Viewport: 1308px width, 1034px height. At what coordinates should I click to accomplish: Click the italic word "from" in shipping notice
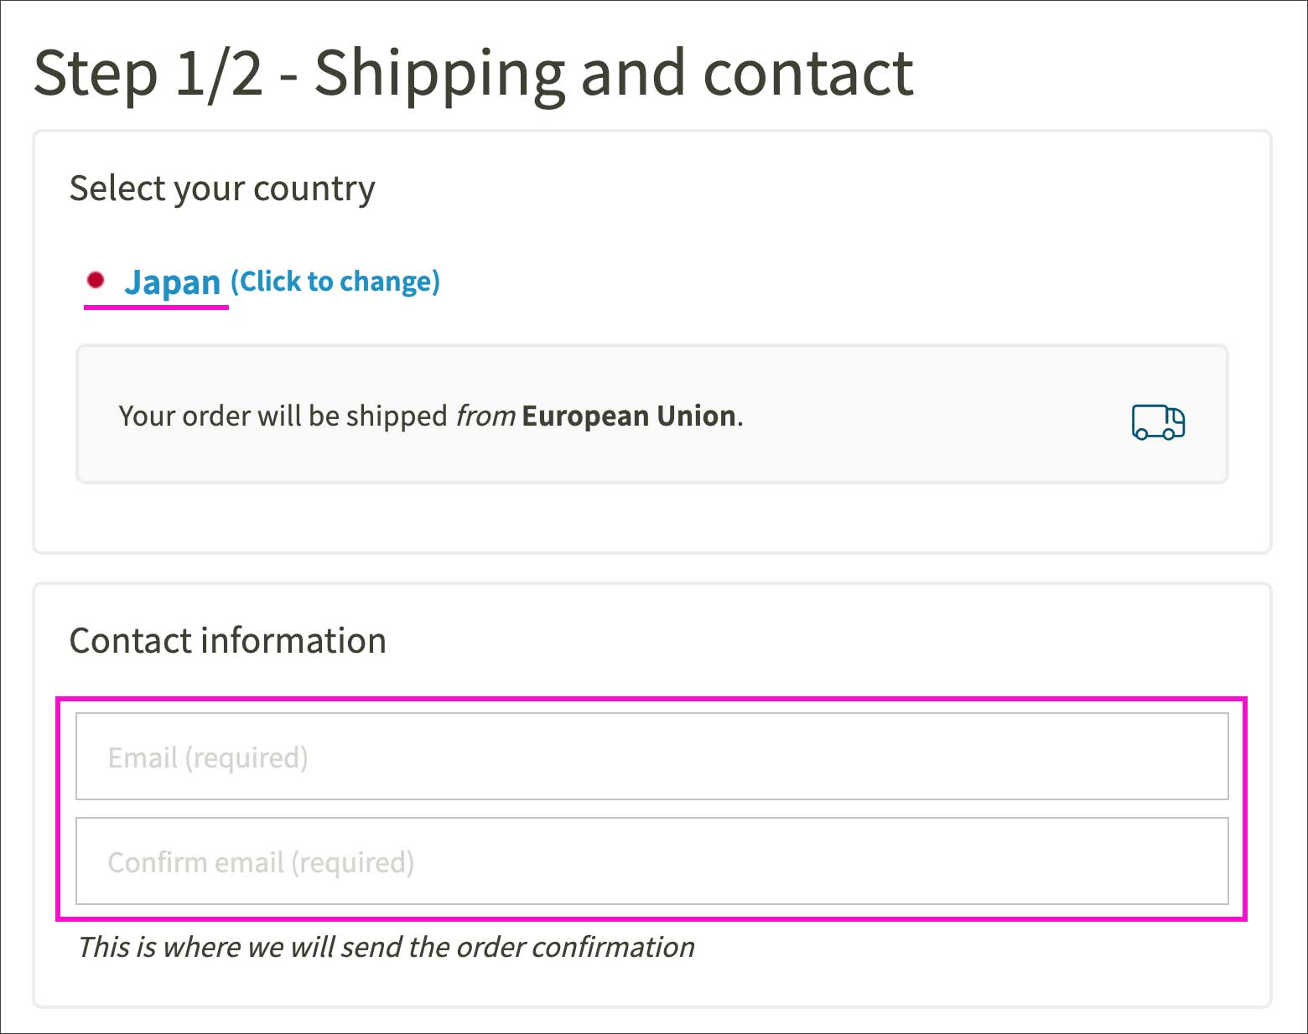pos(485,416)
